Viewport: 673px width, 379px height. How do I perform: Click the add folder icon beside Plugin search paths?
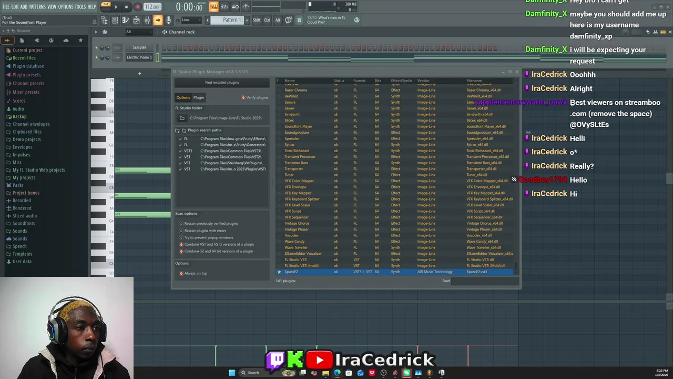(177, 130)
